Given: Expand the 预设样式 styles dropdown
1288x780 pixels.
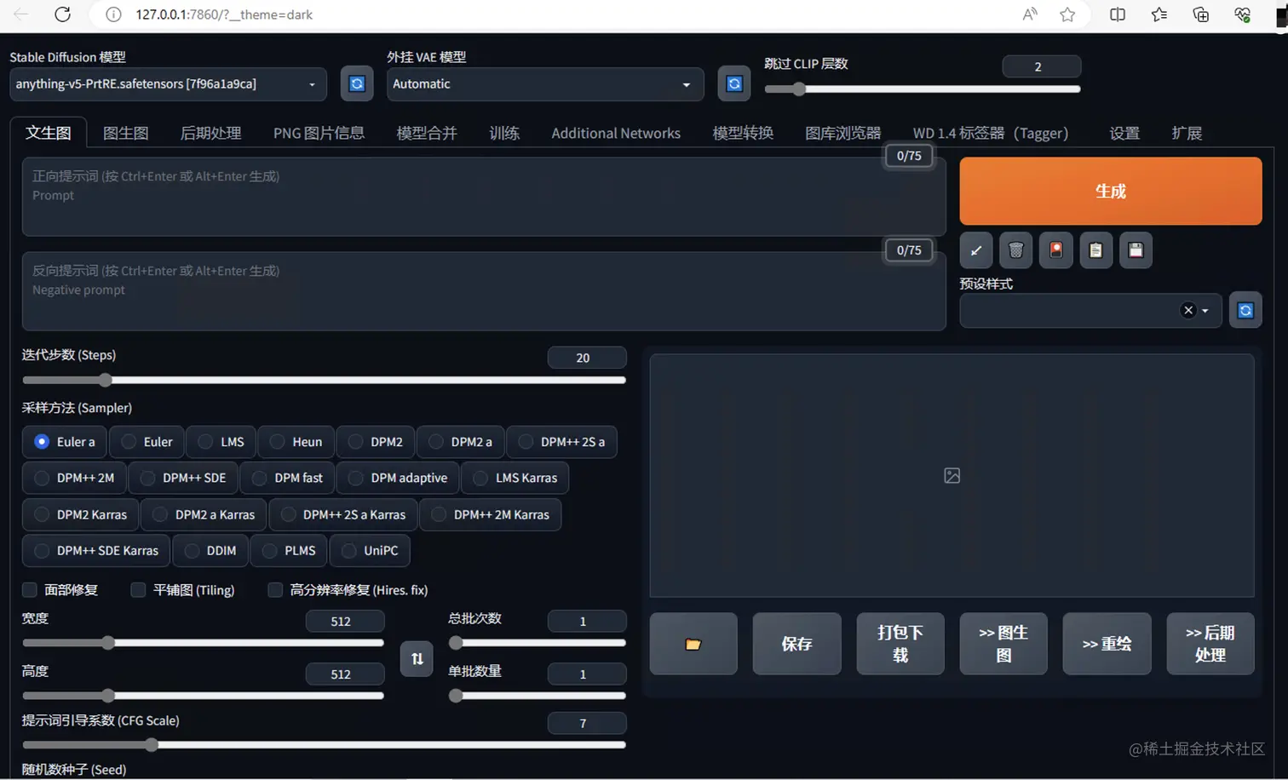Looking at the screenshot, I should pyautogui.click(x=1205, y=310).
